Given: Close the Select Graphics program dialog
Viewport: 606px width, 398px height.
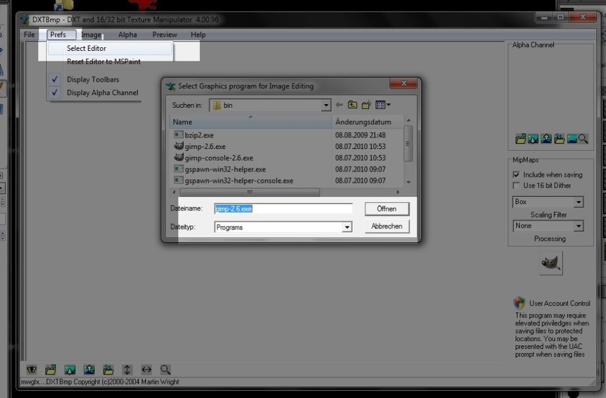Looking at the screenshot, I should coord(404,83).
